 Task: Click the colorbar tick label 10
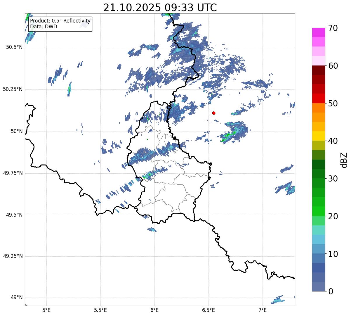point(333,254)
